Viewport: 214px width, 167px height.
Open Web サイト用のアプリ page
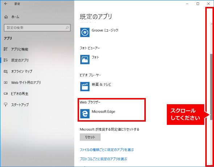(26, 82)
